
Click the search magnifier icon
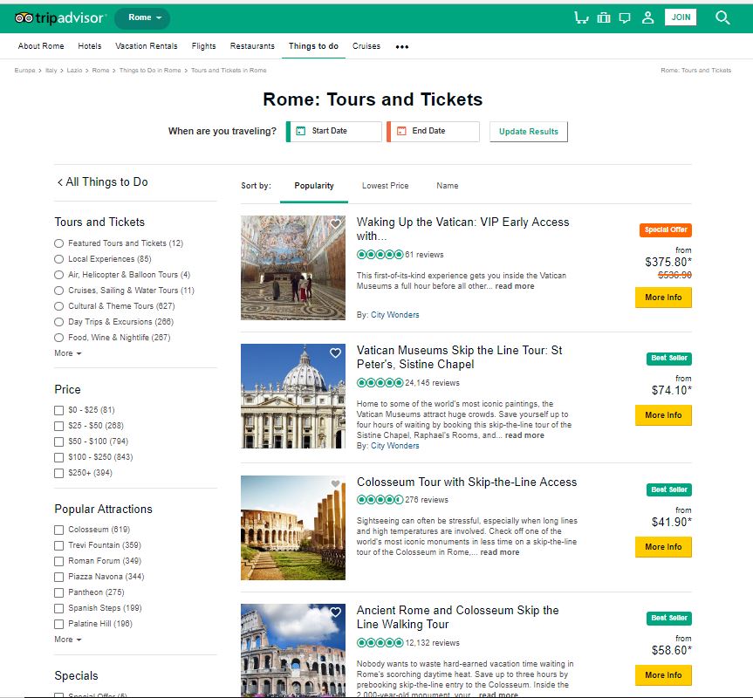pyautogui.click(x=722, y=17)
